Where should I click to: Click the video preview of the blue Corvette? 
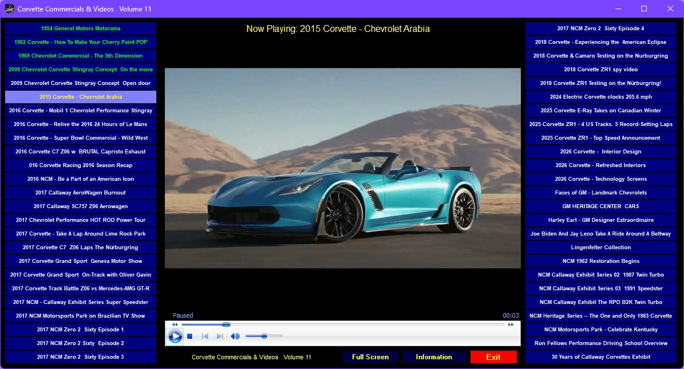click(342, 168)
